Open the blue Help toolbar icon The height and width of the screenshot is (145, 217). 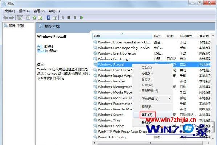click(48, 17)
